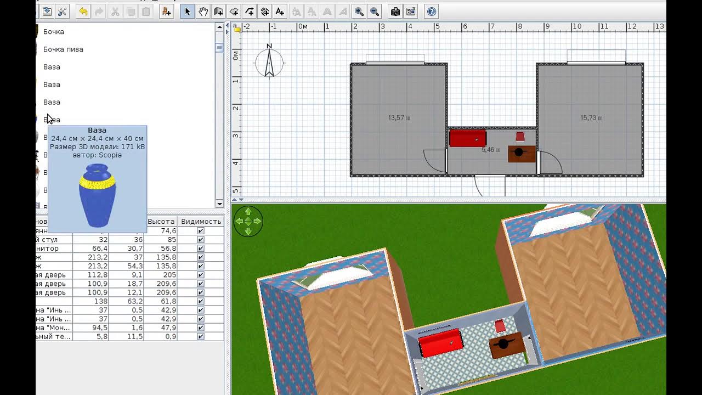Screen dimensions: 702x395
Task: Click the 13,57 room area label
Action: pos(399,118)
